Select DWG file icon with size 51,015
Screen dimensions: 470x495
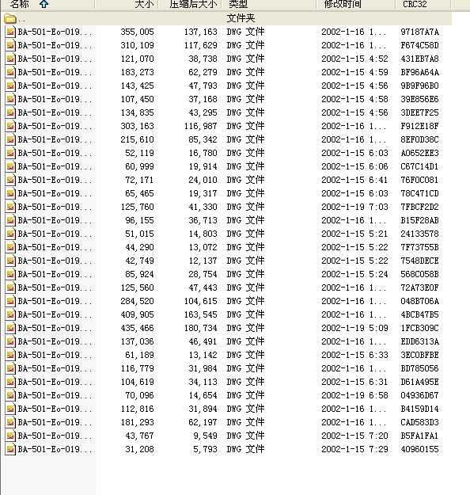[x=10, y=234]
